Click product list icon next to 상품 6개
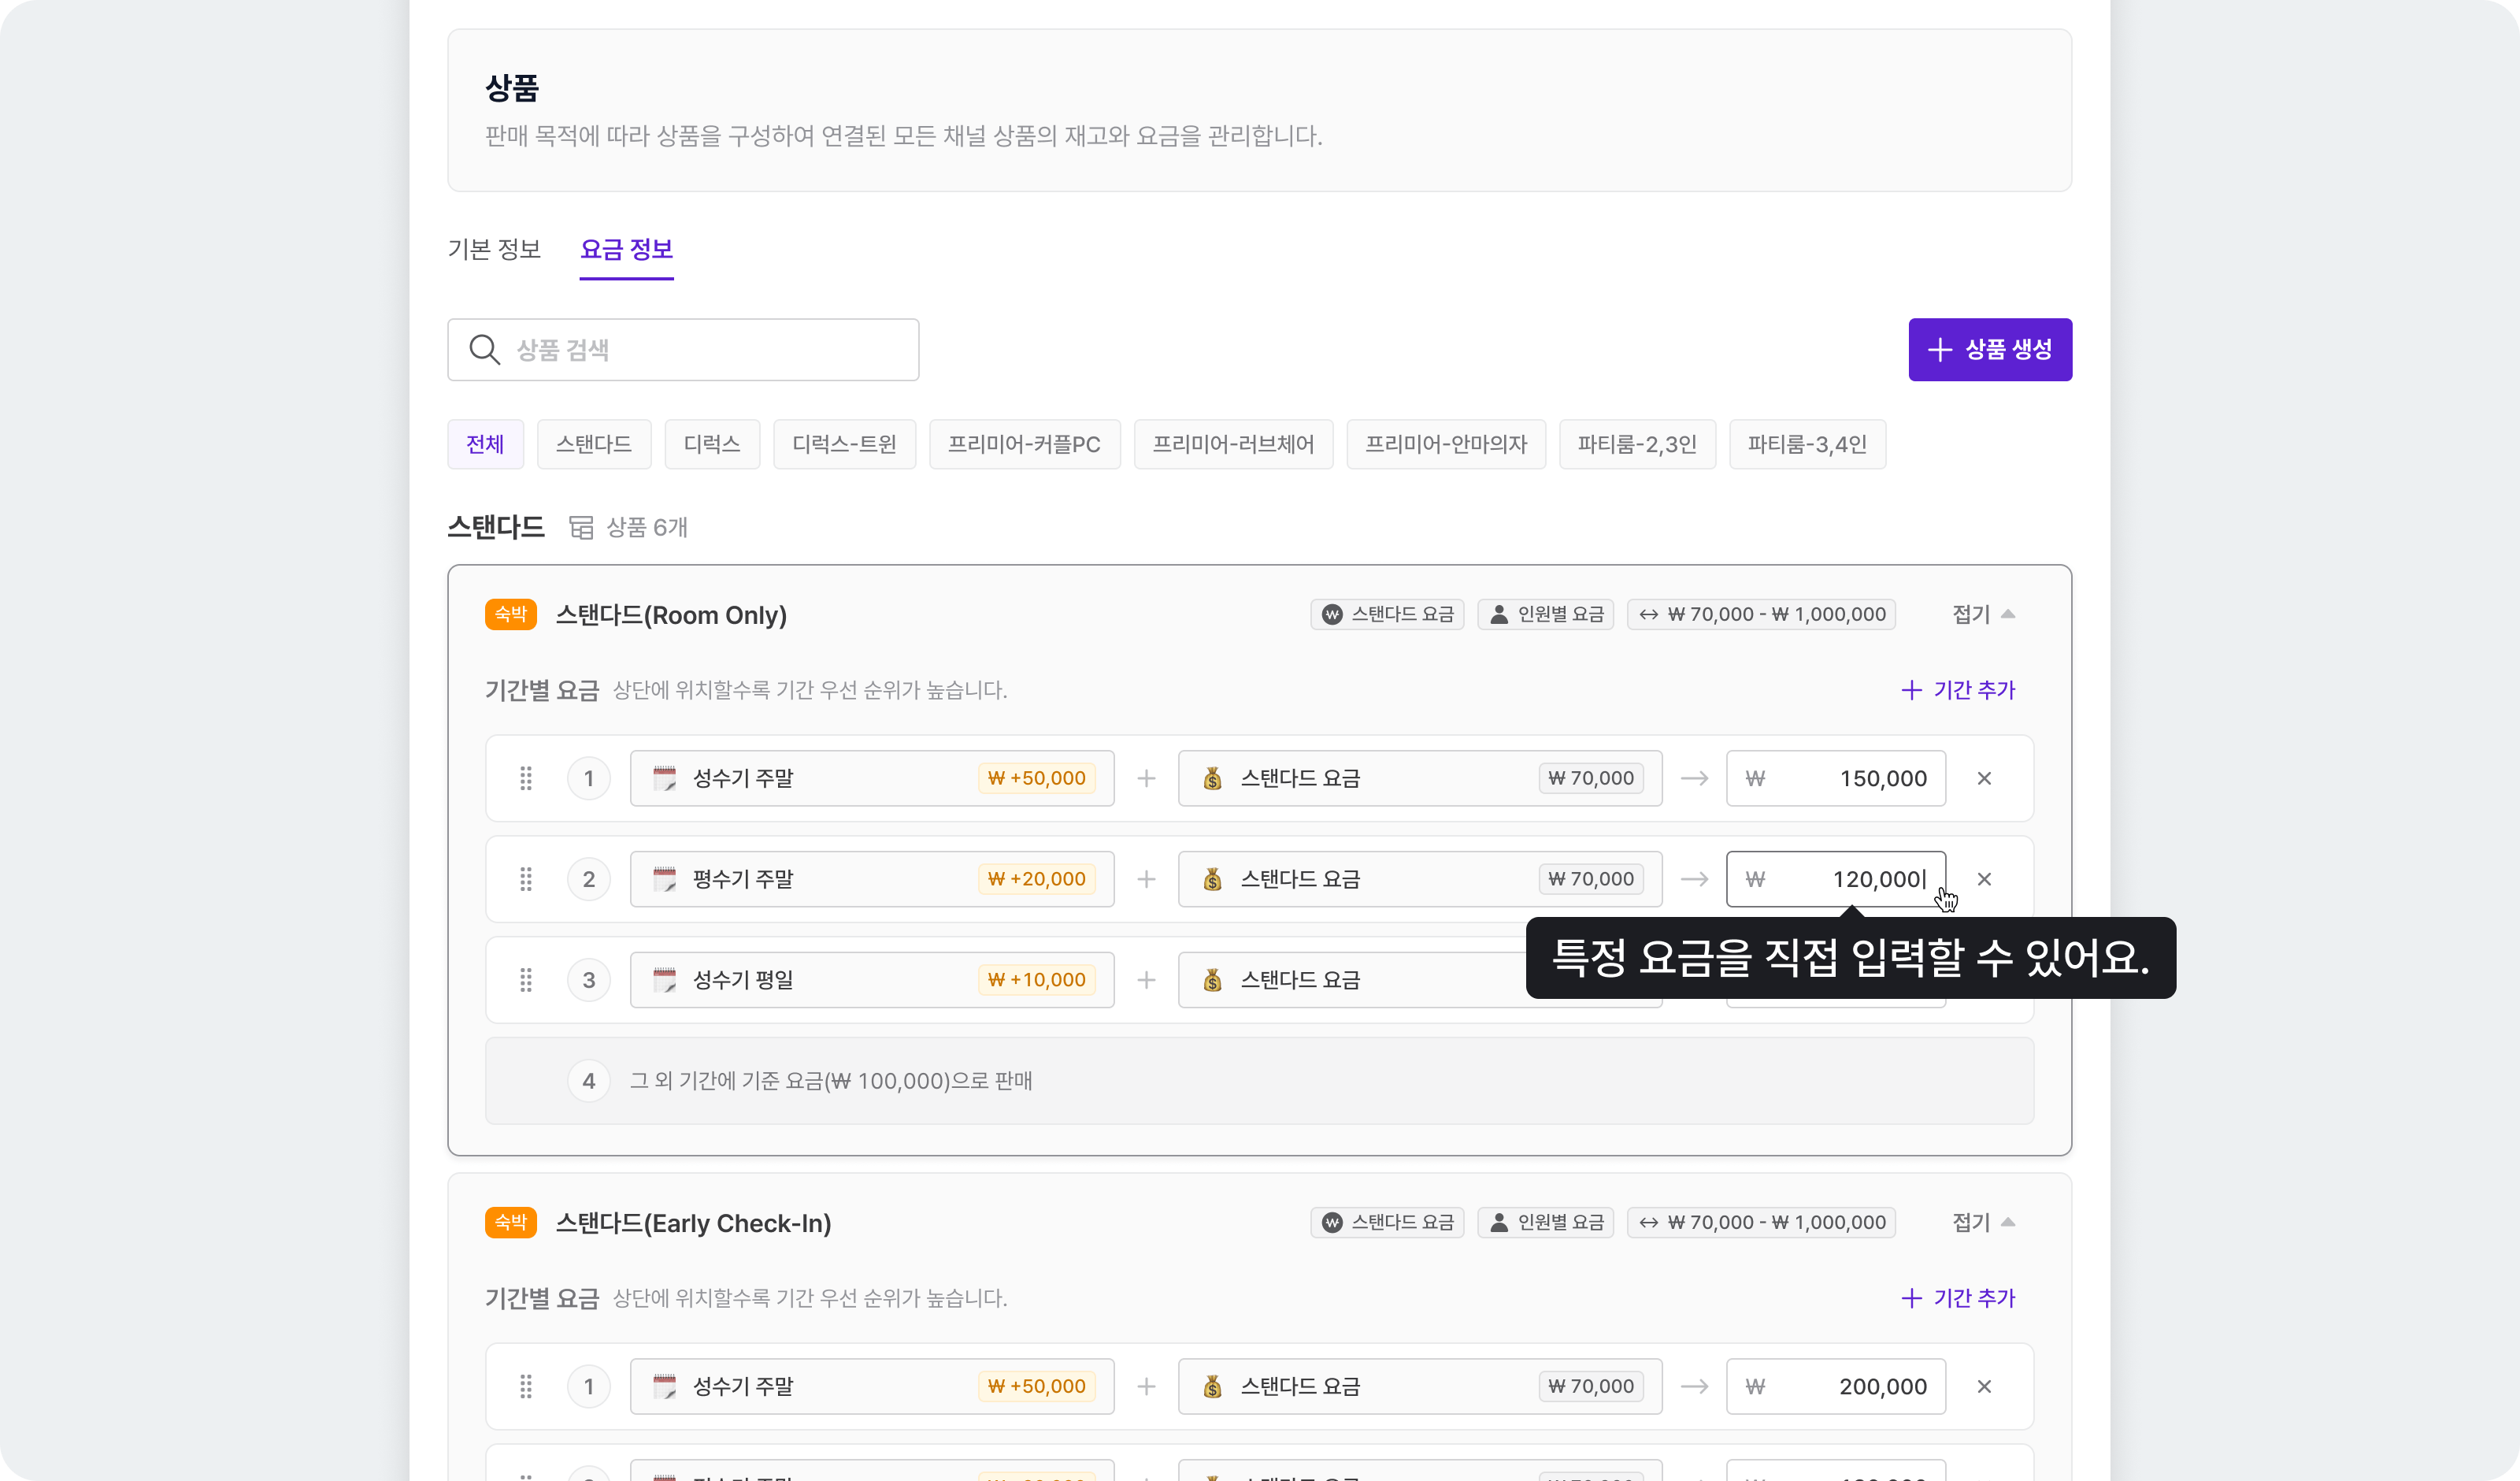This screenshot has width=2520, height=1481. [x=581, y=527]
